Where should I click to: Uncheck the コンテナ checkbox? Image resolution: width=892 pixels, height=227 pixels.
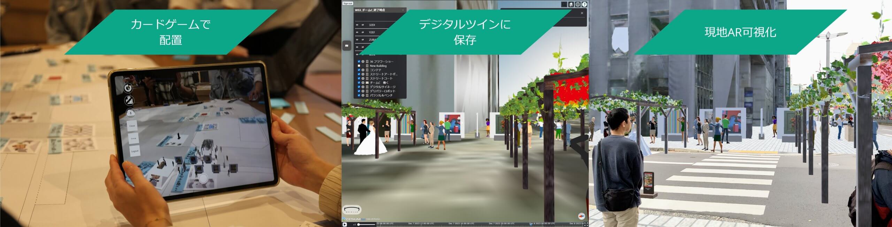[359, 70]
